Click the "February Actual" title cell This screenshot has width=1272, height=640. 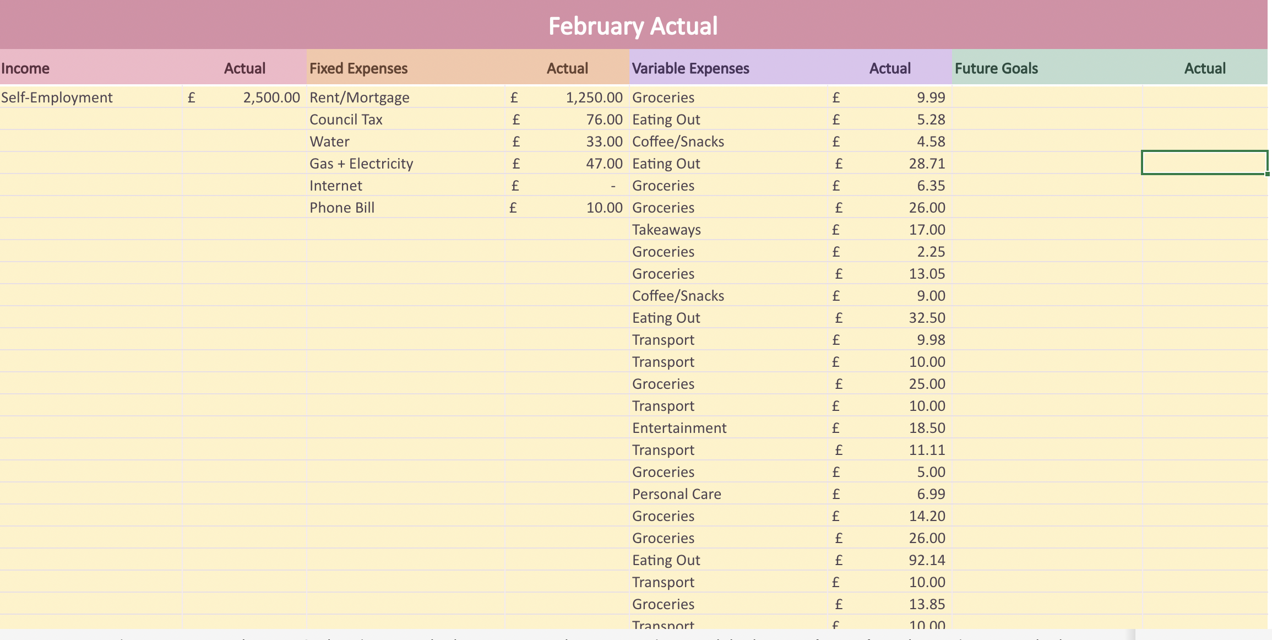tap(633, 25)
